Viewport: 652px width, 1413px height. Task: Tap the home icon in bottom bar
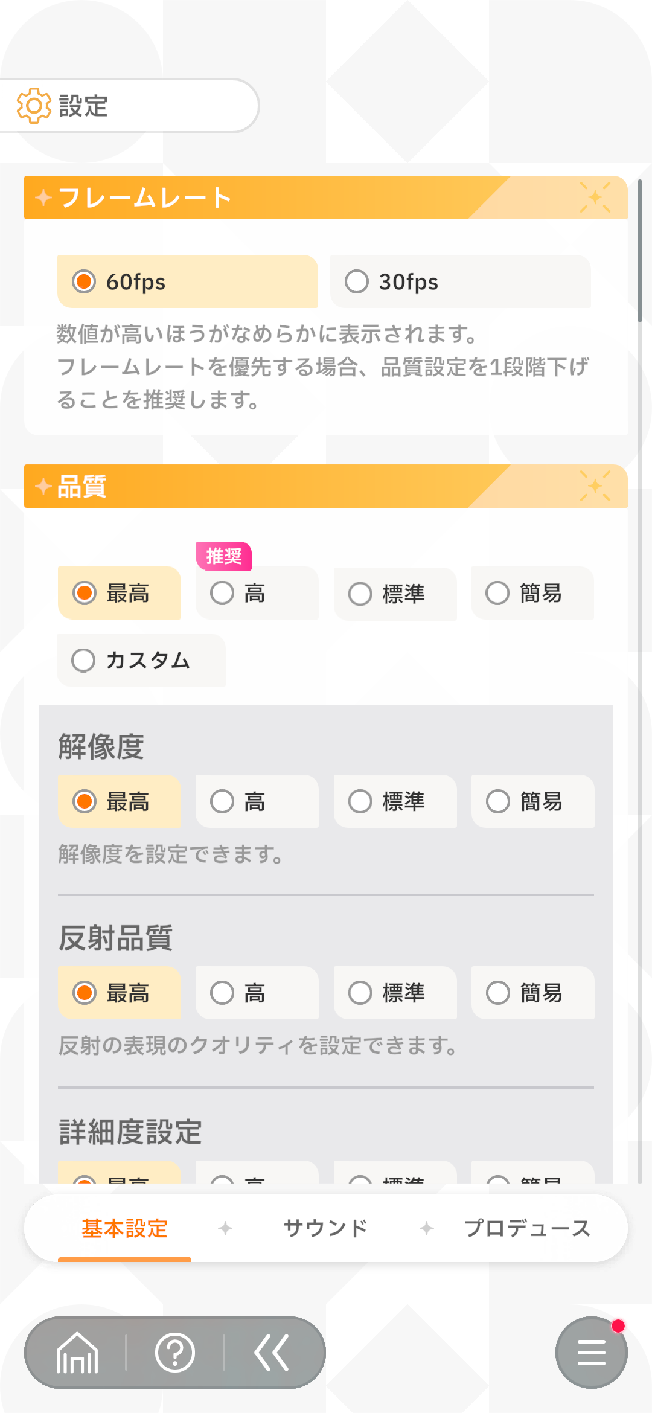pos(77,1353)
